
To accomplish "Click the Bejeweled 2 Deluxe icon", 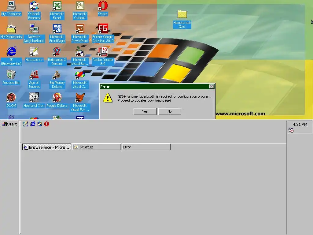I will tap(57, 56).
